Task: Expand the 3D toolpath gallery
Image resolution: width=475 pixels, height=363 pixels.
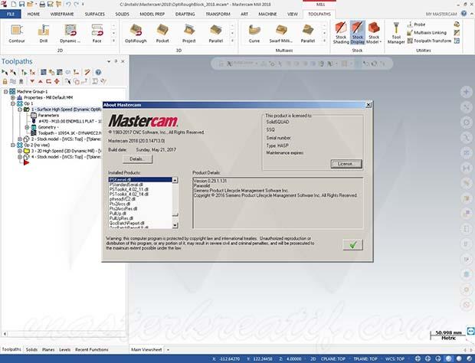Action: pyautogui.click(x=232, y=41)
